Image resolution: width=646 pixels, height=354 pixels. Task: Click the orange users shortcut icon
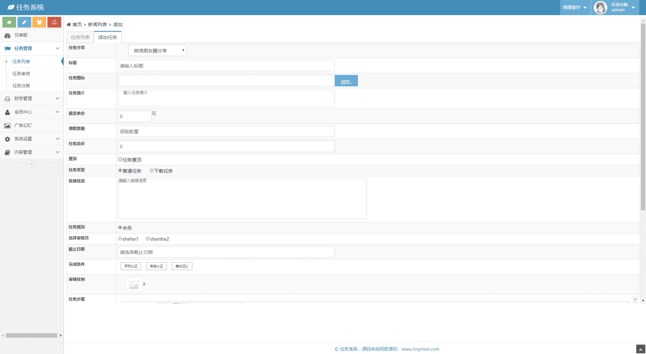pyautogui.click(x=39, y=22)
